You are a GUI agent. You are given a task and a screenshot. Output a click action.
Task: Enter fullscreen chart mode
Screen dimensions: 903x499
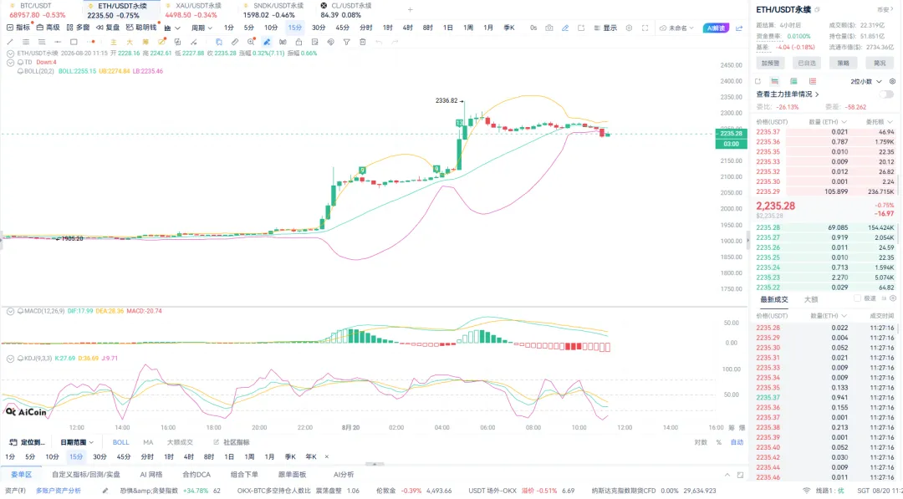645,28
